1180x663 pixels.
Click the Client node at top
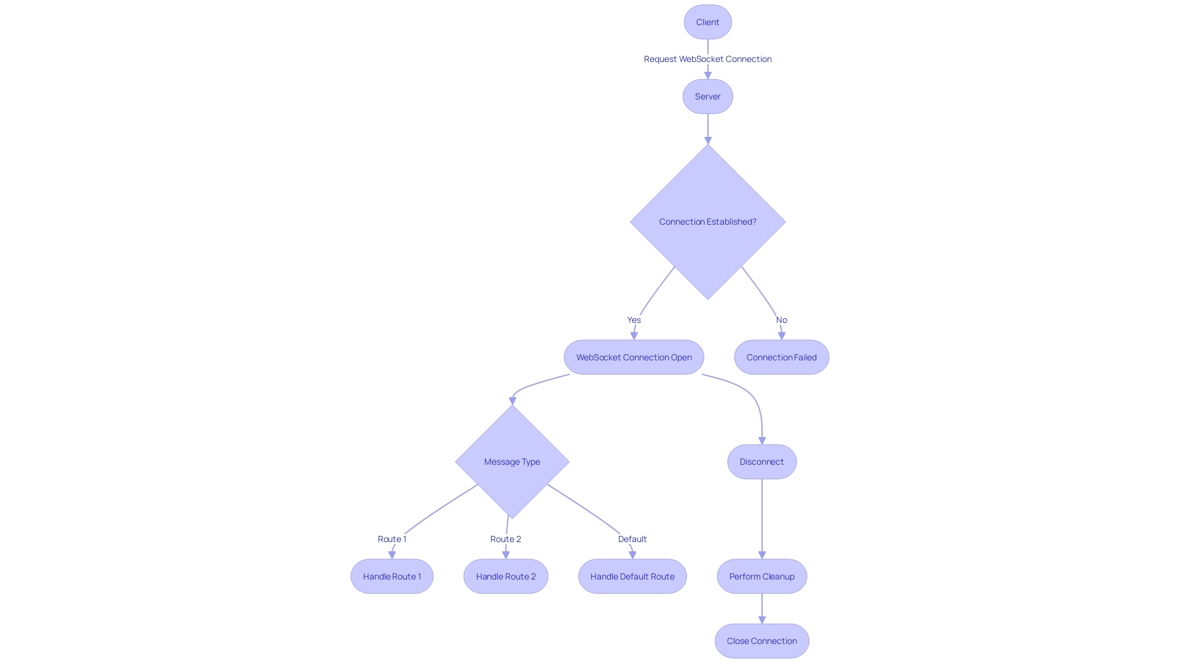pyautogui.click(x=707, y=22)
